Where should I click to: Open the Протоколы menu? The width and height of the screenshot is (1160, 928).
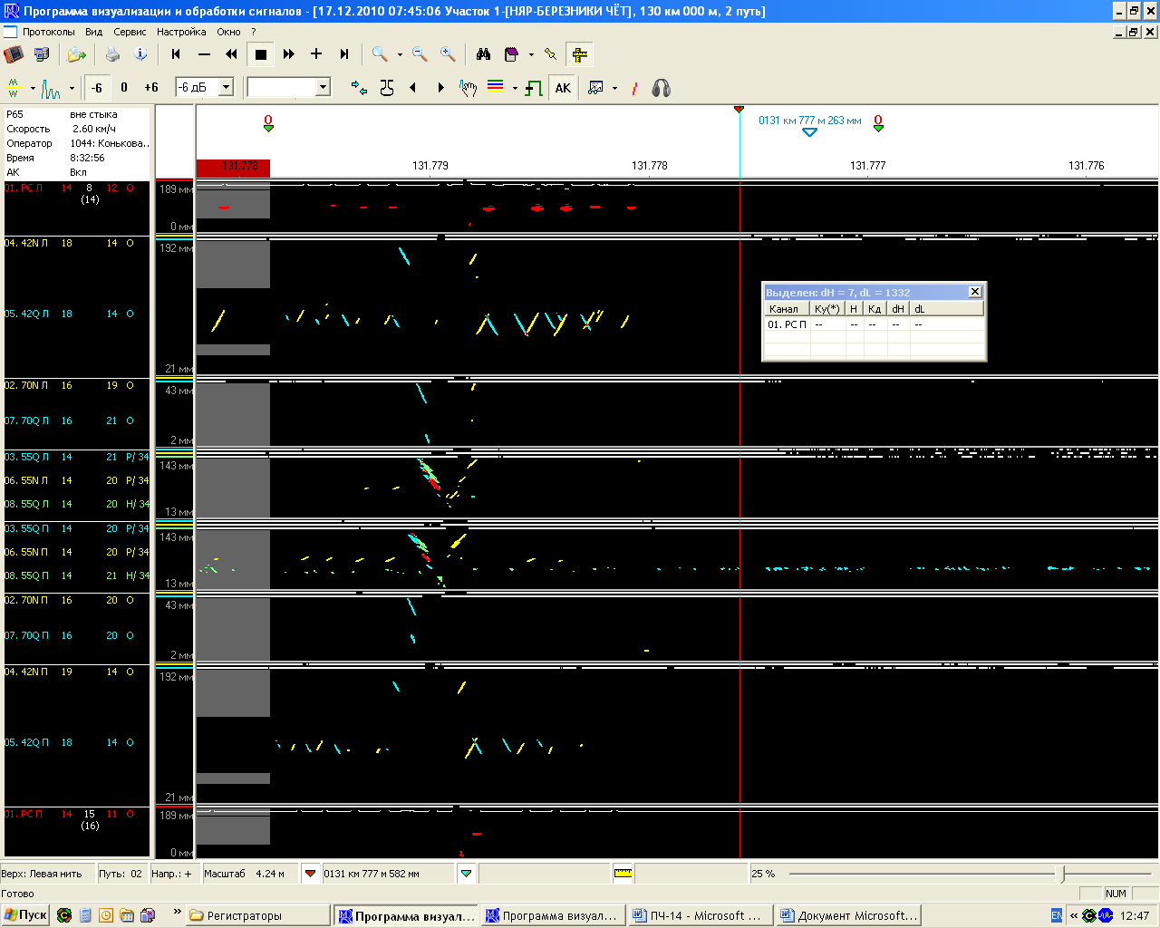(49, 32)
